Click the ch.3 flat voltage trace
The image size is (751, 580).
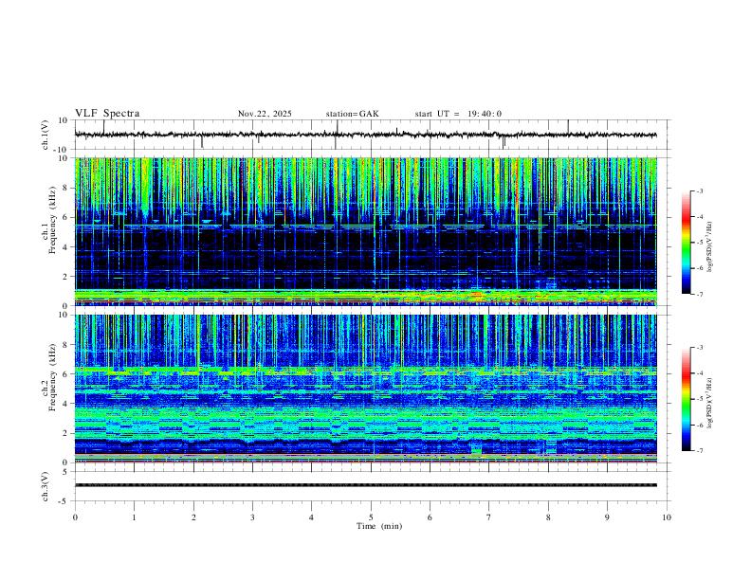point(366,485)
